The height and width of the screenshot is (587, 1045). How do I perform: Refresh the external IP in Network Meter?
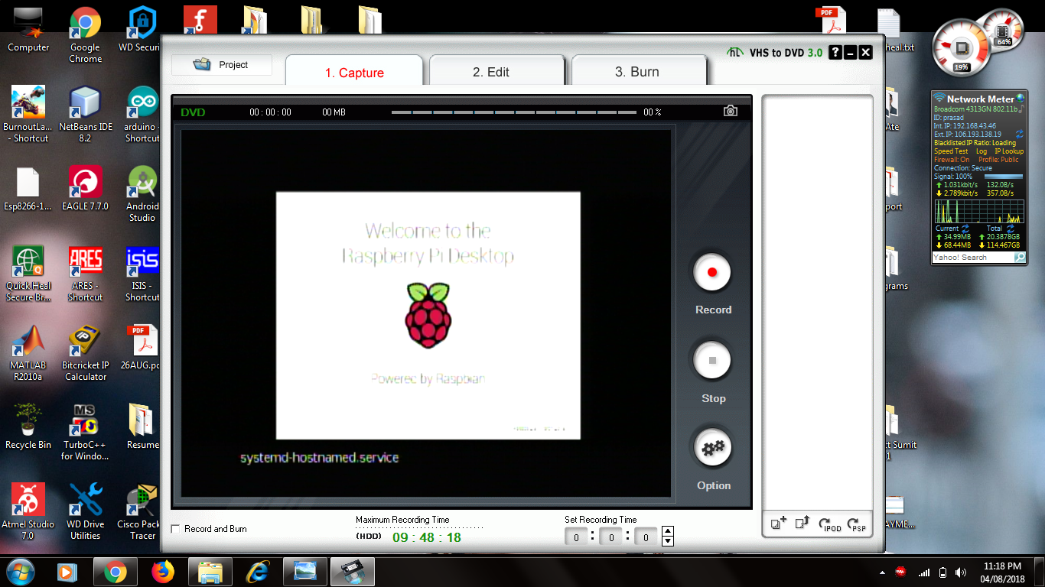click(x=1019, y=135)
